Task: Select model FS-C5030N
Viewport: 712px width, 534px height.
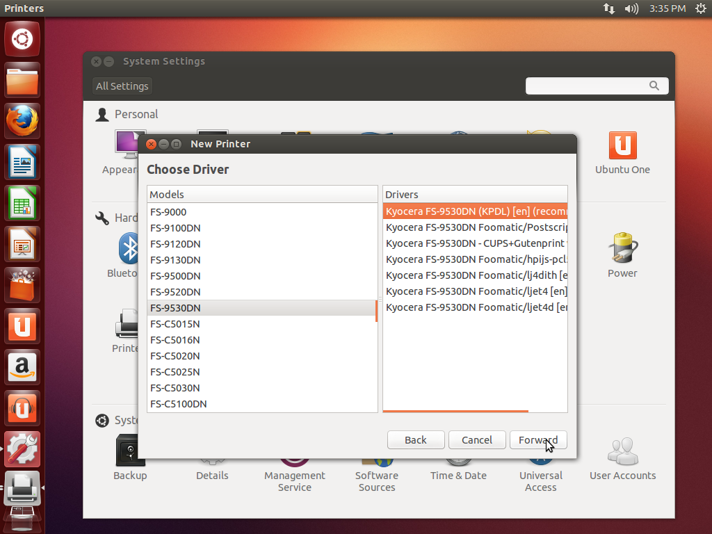Action: click(261, 388)
